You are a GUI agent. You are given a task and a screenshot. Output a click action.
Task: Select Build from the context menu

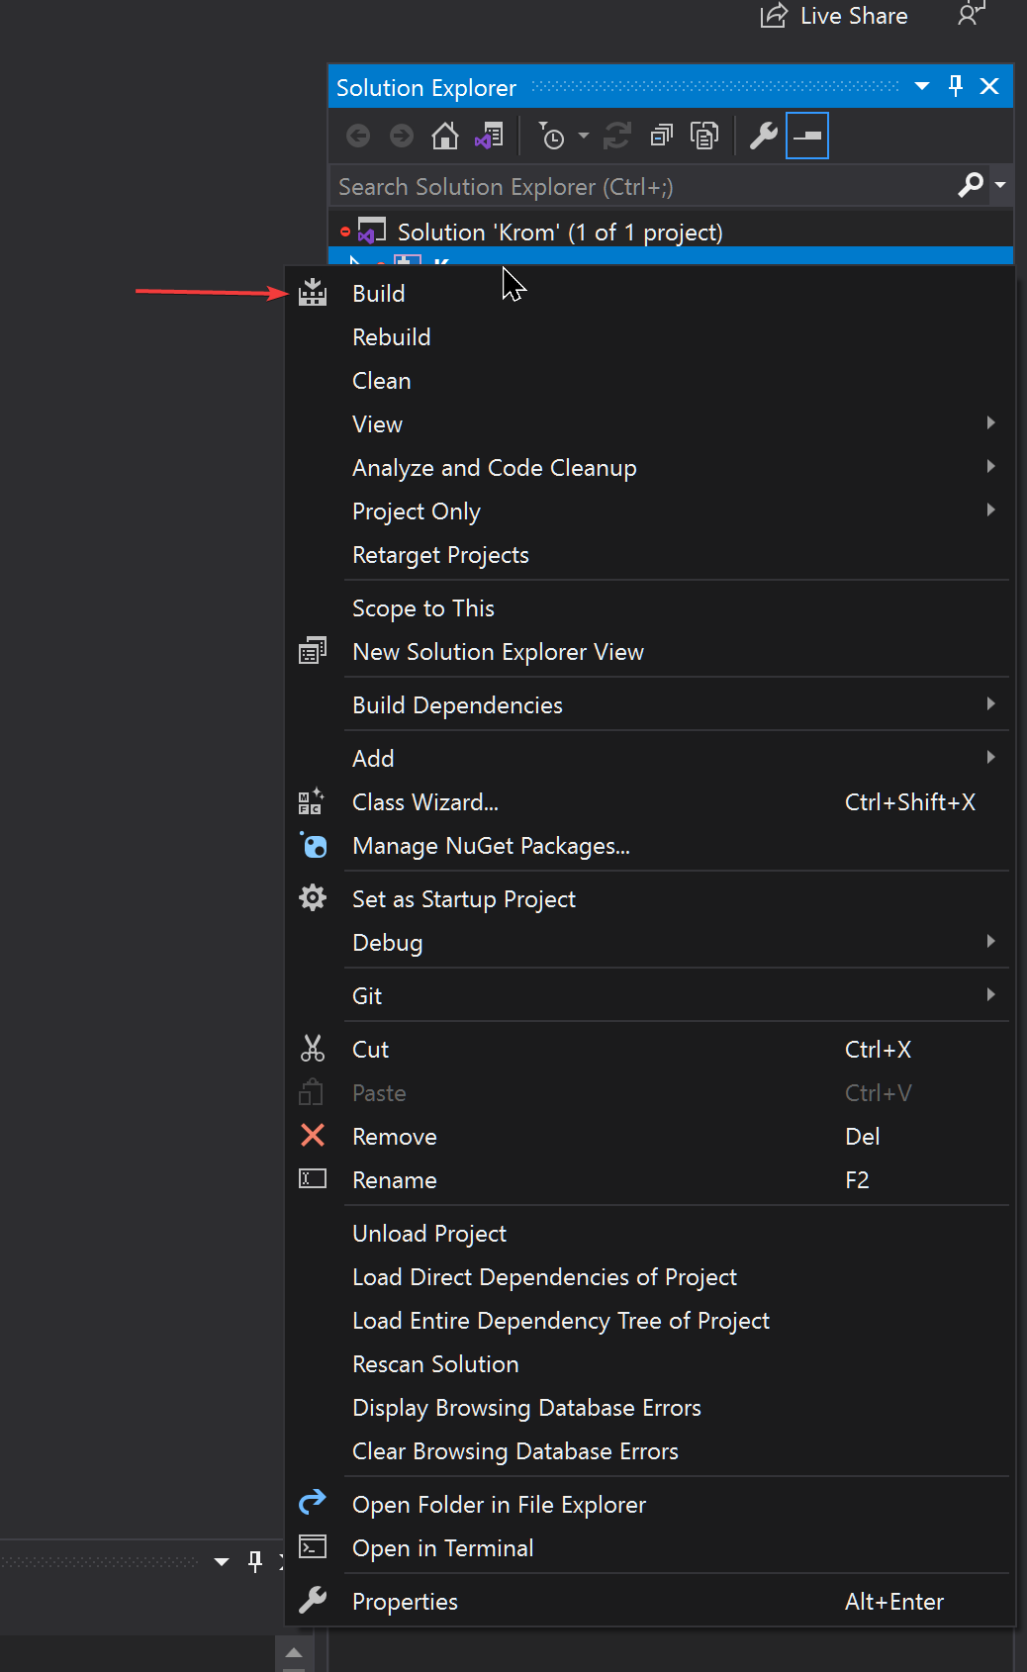tap(379, 294)
